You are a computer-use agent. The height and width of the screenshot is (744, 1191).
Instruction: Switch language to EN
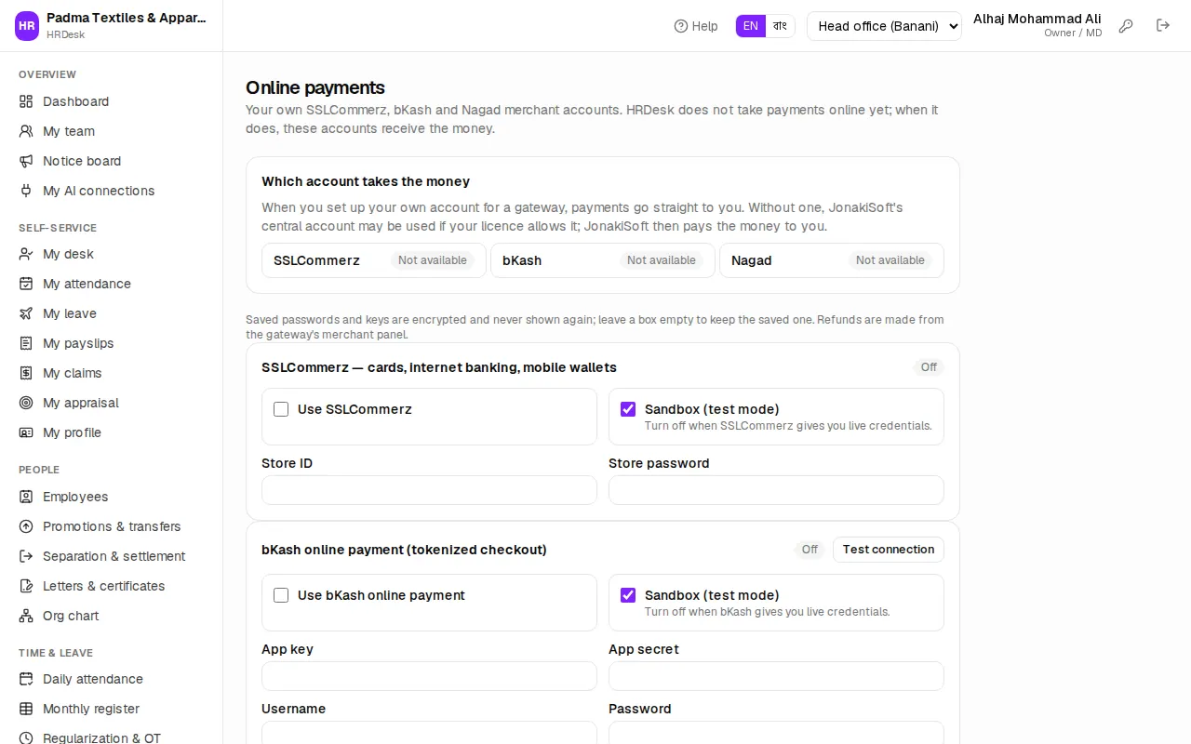751,26
